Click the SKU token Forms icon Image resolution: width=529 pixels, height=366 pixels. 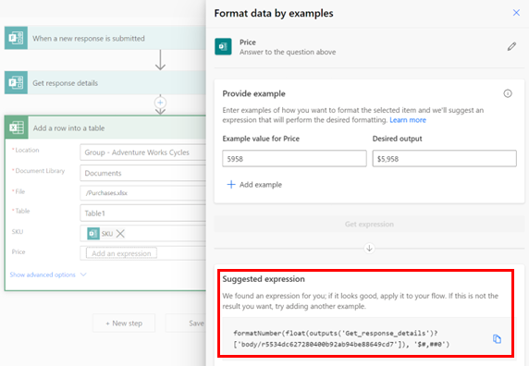pyautogui.click(x=93, y=234)
